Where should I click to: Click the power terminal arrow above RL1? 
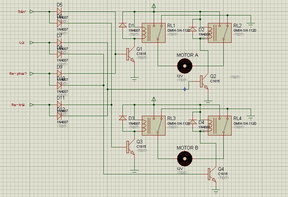click(x=154, y=6)
